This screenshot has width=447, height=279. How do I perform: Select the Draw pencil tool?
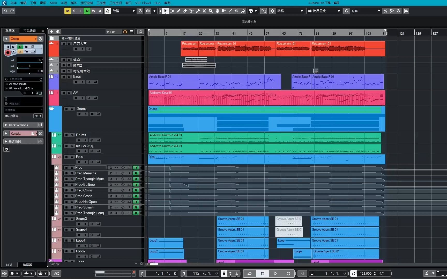click(178, 11)
